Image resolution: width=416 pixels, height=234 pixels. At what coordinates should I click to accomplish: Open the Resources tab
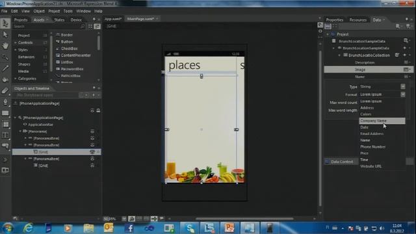358,20
